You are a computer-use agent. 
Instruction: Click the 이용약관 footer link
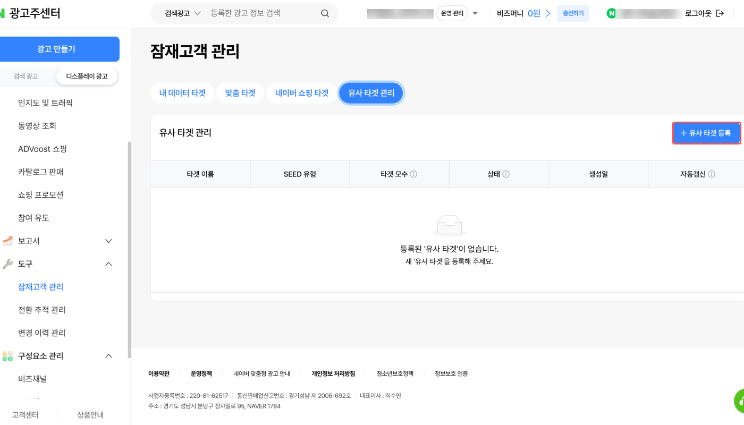point(159,373)
